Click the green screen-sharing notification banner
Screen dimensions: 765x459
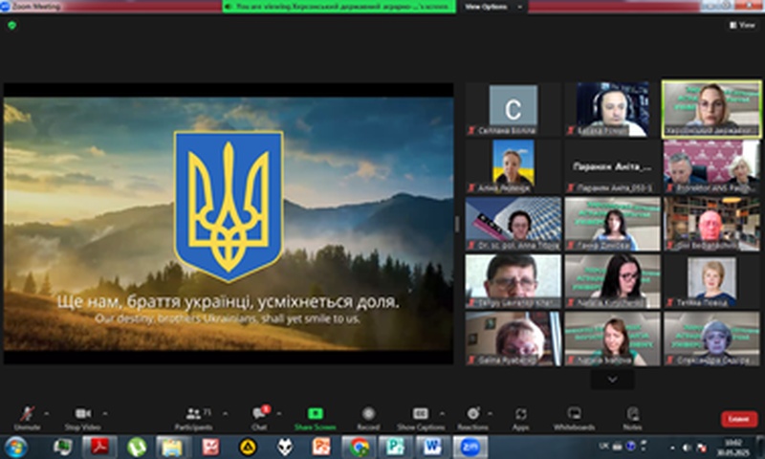pyautogui.click(x=339, y=7)
